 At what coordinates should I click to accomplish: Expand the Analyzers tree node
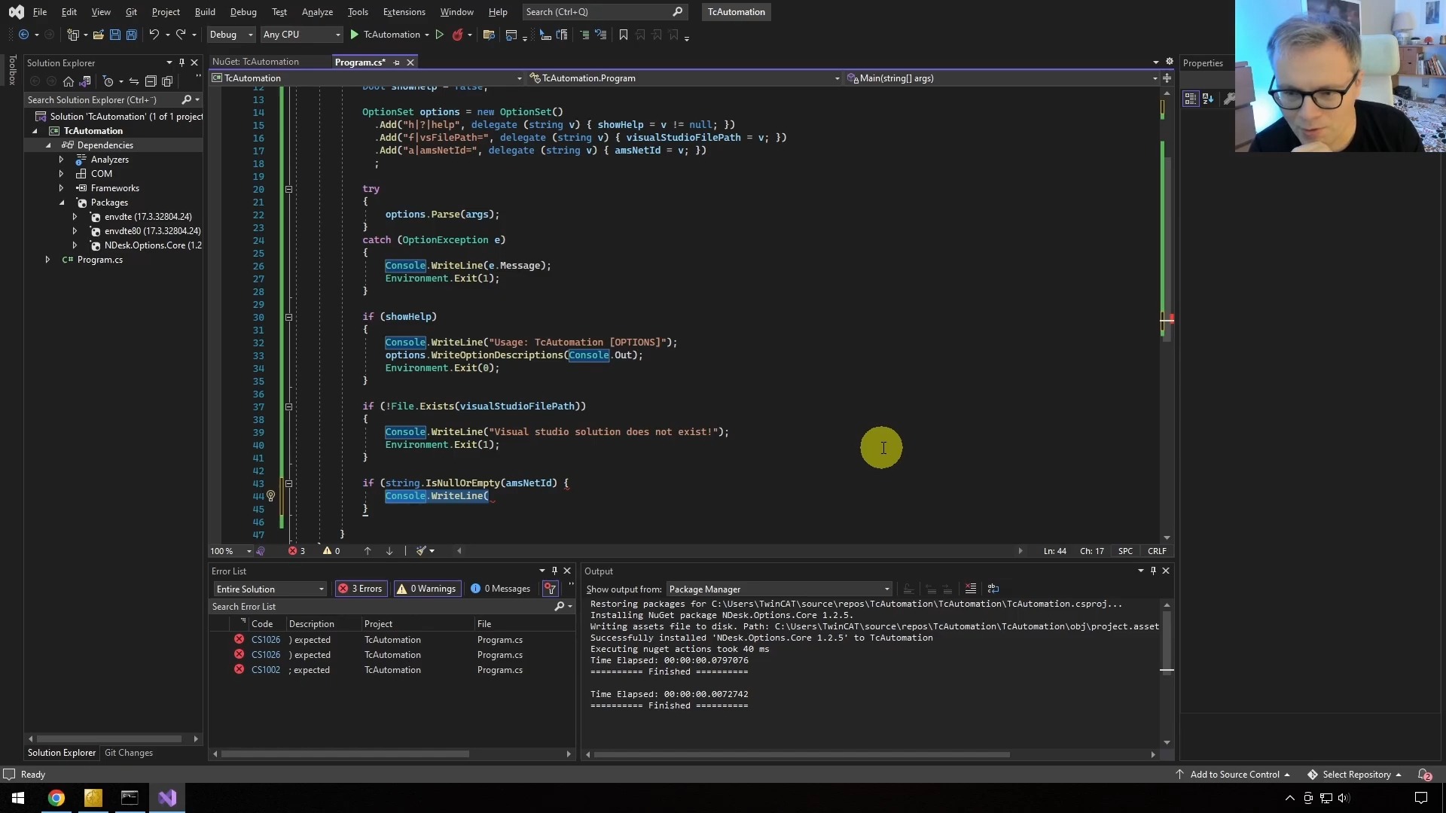pyautogui.click(x=62, y=160)
